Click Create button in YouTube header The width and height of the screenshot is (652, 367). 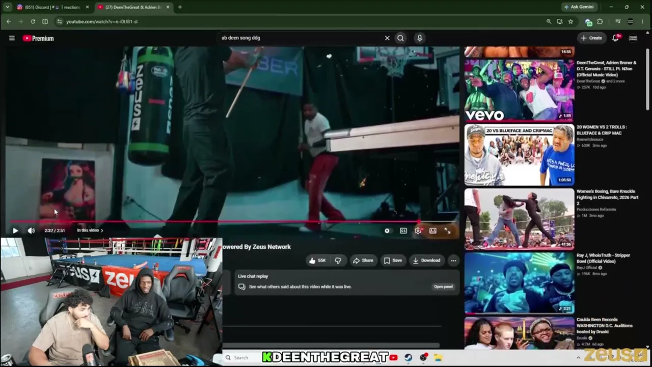[591, 38]
